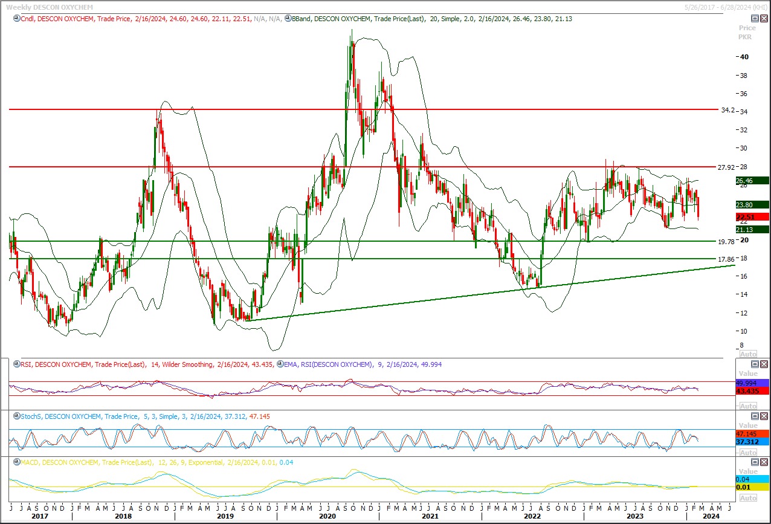Click the RSI legend icon
The height and width of the screenshot is (524, 771).
[16, 364]
